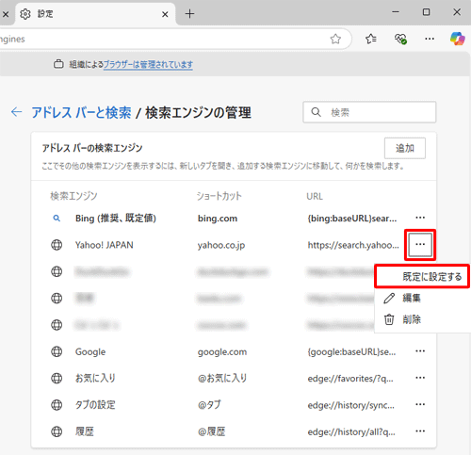Open more options for タブの設定 row

coord(420,404)
